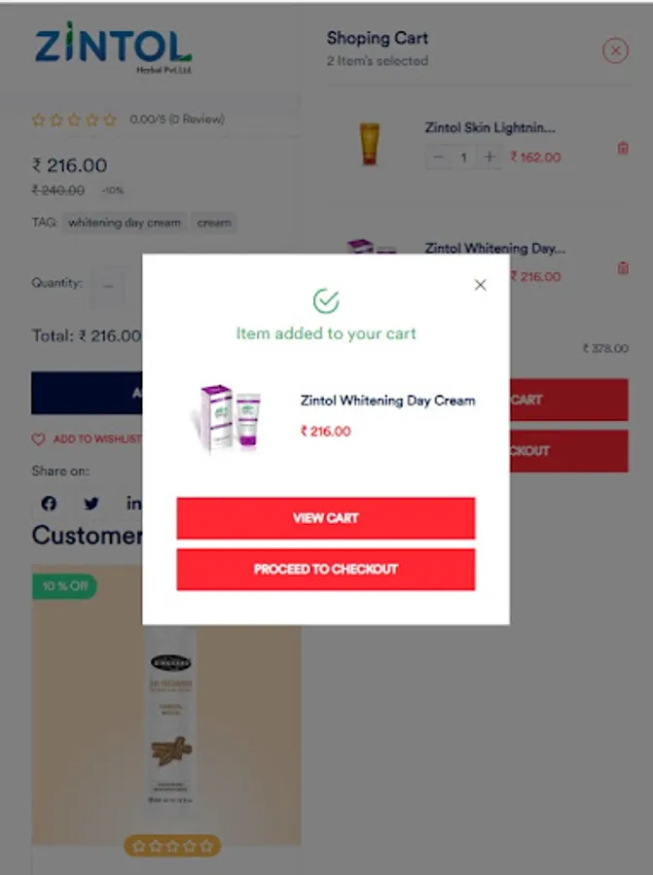The height and width of the screenshot is (875, 653).
Task: Open the Zintol logo homepage
Action: (114, 47)
